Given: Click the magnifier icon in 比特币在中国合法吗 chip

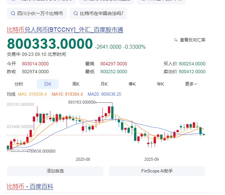Looking at the screenshot, I should [76, 13].
